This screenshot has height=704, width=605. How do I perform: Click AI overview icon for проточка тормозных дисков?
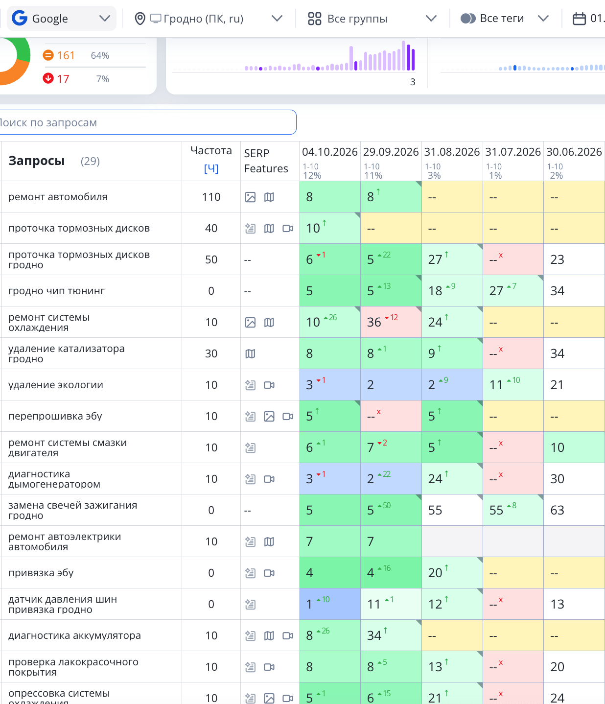point(250,228)
